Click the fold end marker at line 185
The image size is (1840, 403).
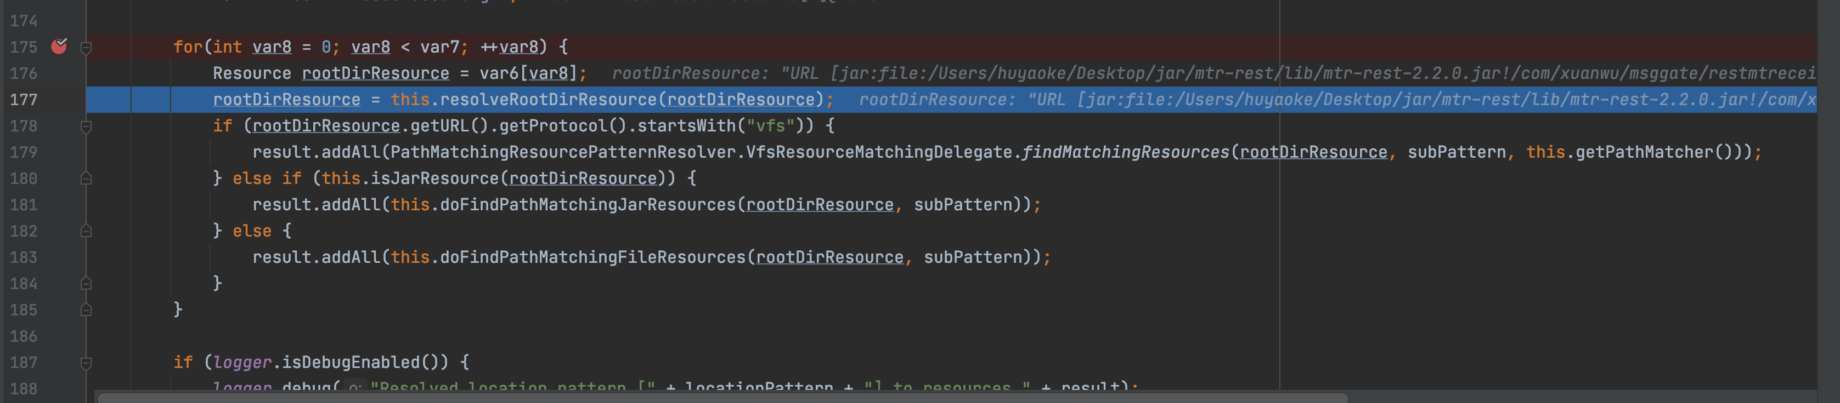[86, 309]
